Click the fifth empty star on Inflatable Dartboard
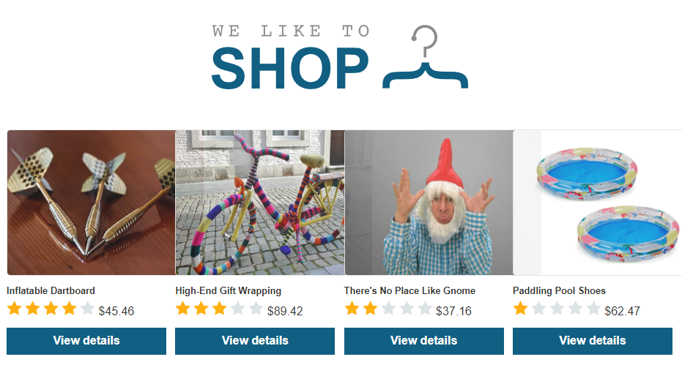 [87, 309]
